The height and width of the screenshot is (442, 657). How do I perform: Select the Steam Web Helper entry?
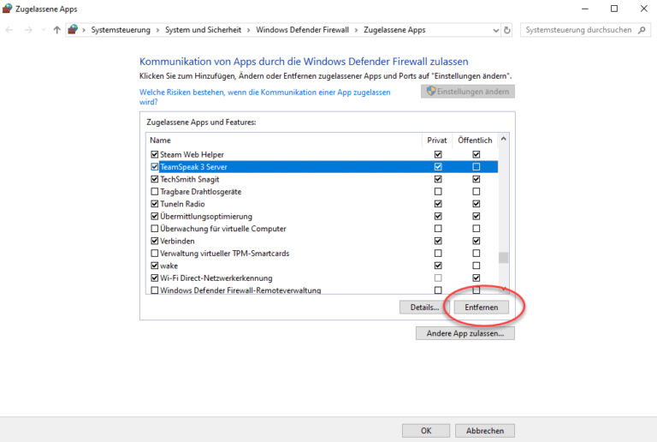[x=192, y=155]
